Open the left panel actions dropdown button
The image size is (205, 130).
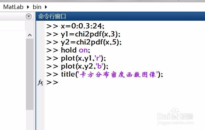pos(29,16)
